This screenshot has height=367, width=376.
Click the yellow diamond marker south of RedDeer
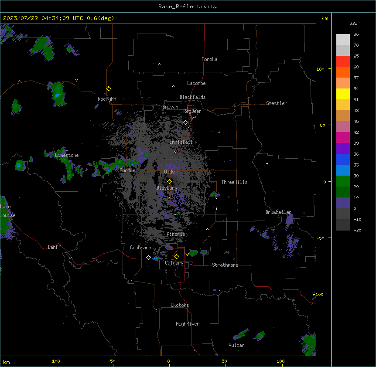[186, 122]
